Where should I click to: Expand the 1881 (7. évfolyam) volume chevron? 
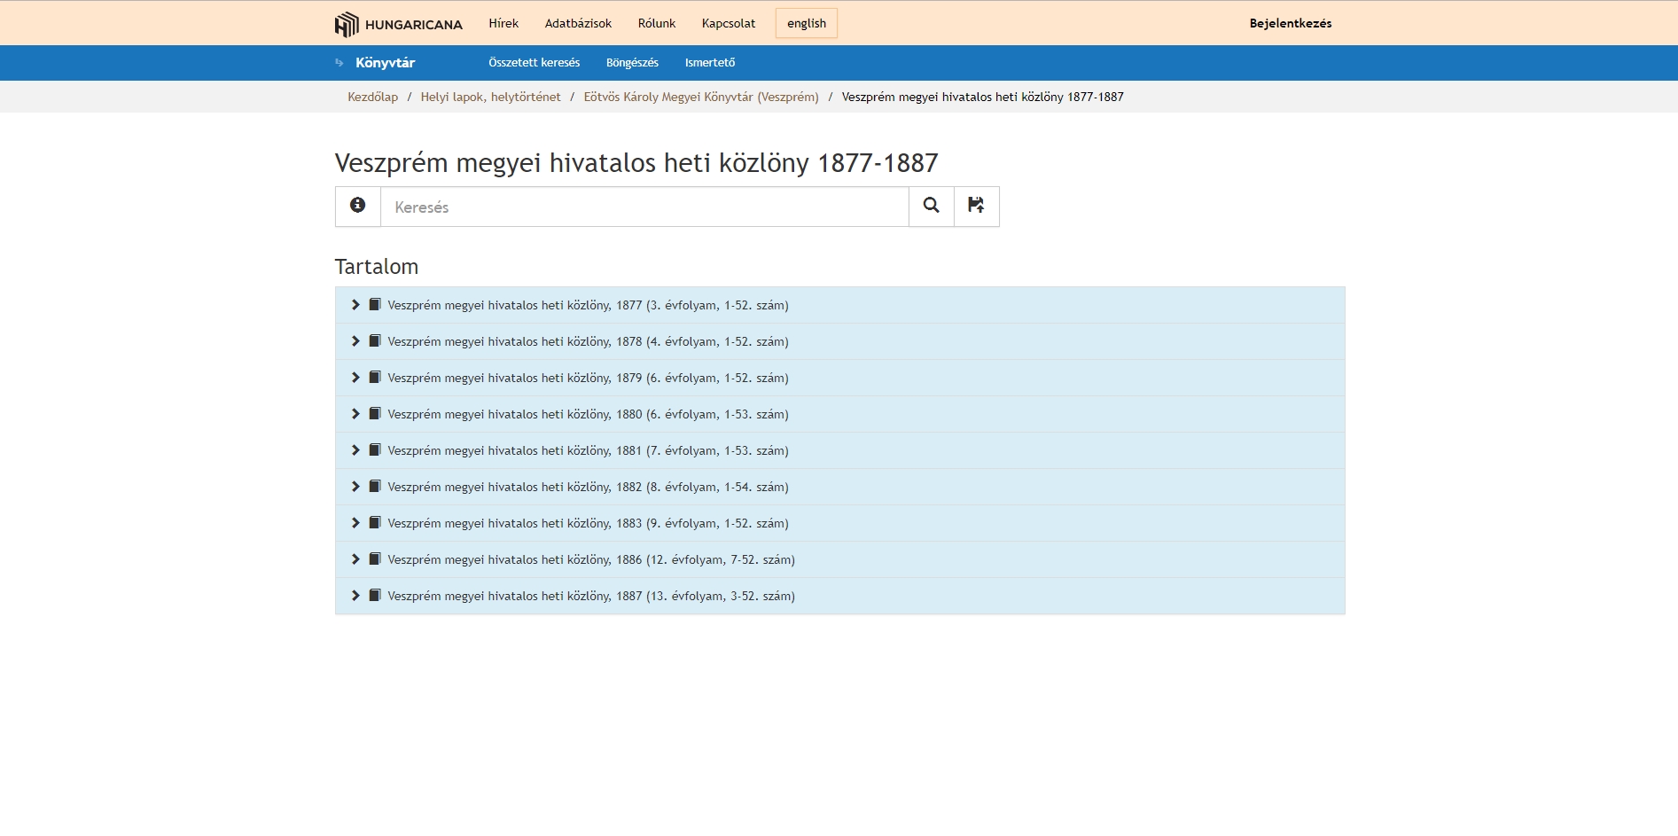[355, 450]
